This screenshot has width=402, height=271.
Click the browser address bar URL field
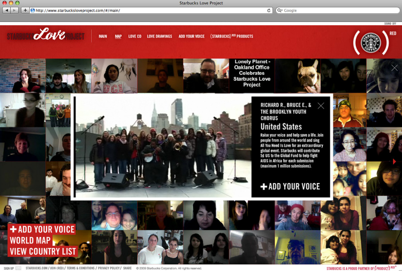pos(151,11)
